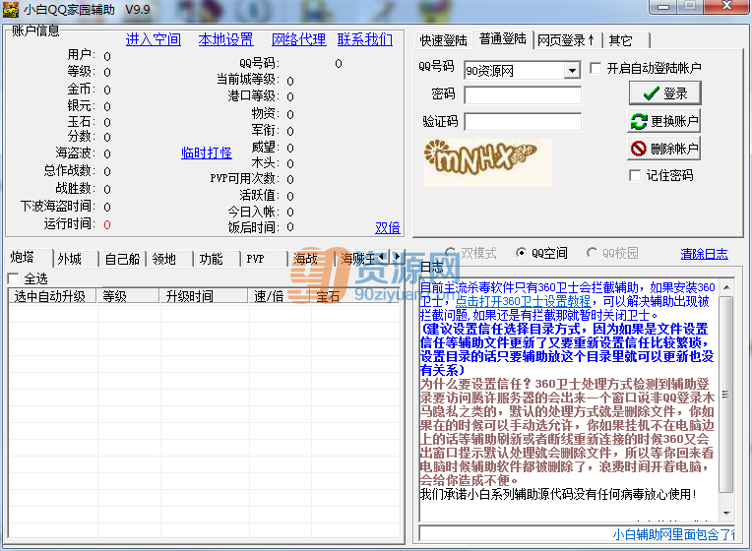Click the 小白辅助网 scrolling ticker text

673,533
